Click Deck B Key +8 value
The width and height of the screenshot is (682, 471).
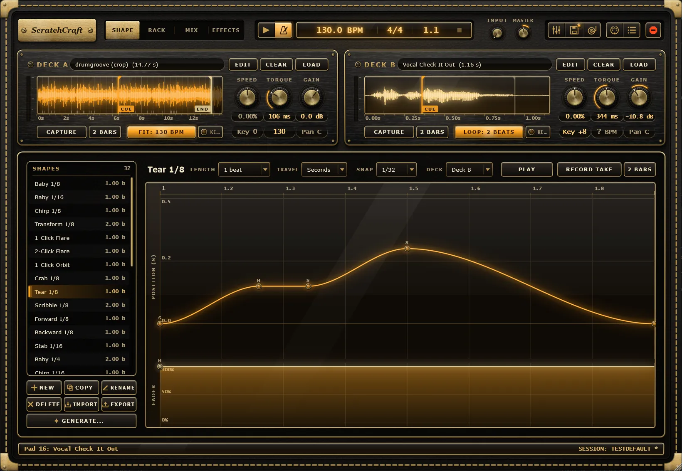pyautogui.click(x=575, y=132)
